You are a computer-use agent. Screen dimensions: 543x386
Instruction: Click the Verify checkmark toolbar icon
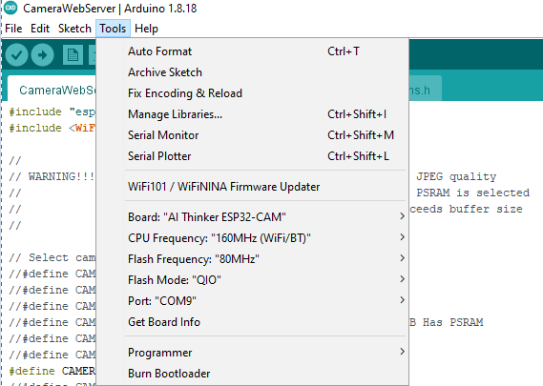pos(16,55)
